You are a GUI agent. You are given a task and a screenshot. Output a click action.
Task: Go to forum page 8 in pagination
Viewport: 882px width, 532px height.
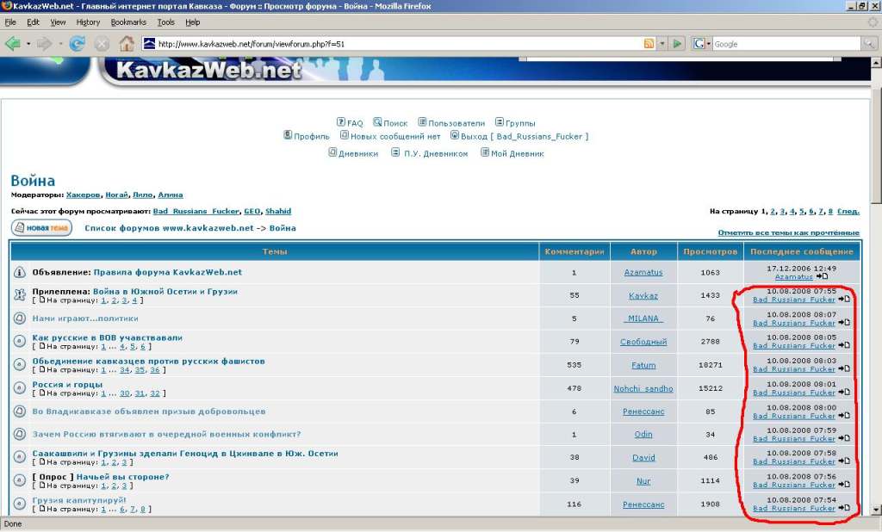(x=830, y=211)
